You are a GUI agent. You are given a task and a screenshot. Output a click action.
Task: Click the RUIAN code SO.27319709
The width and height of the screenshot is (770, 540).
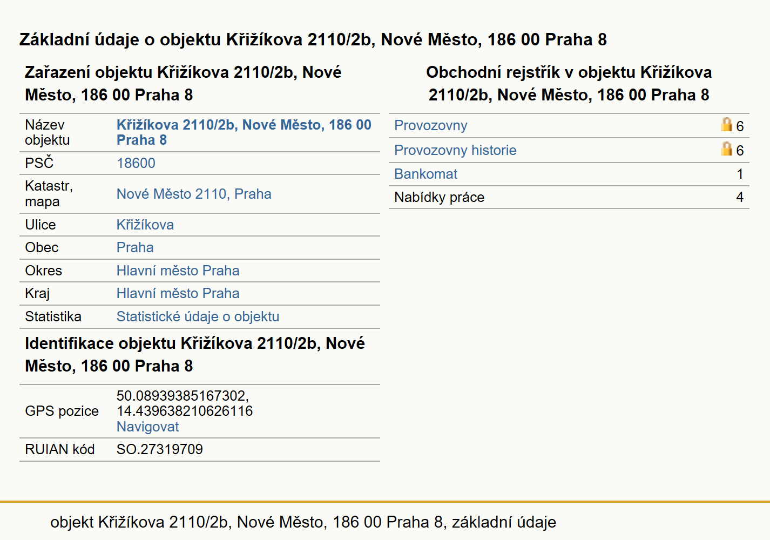point(160,449)
